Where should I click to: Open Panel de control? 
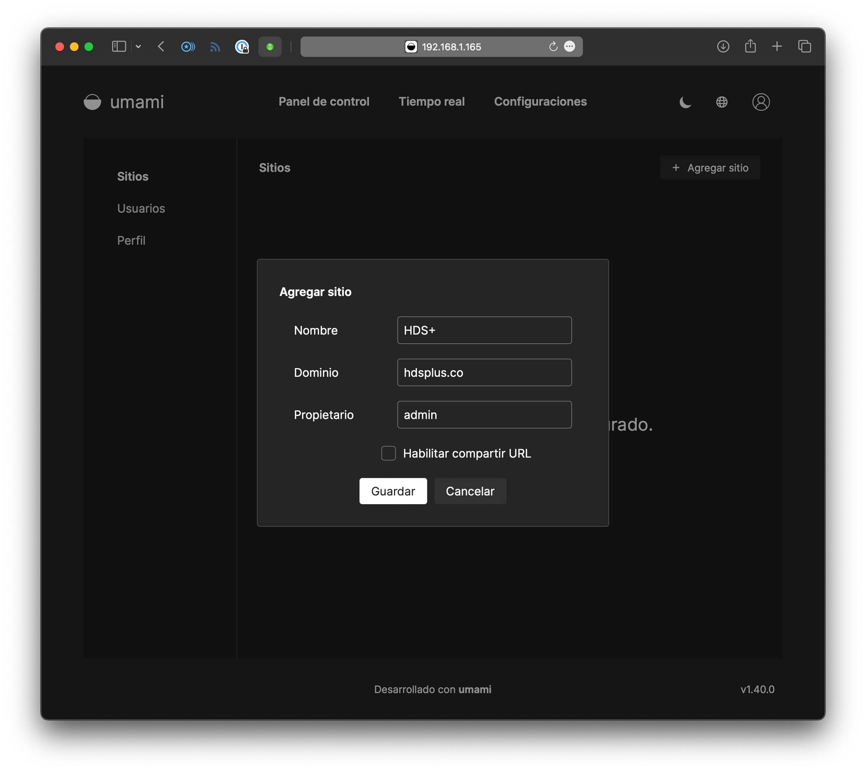(x=324, y=102)
